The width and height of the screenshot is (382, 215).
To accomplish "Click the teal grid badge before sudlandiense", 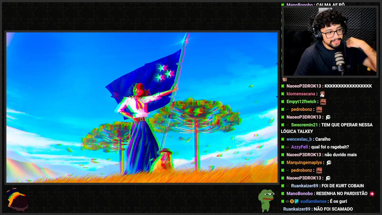I will click(x=296, y=201).
